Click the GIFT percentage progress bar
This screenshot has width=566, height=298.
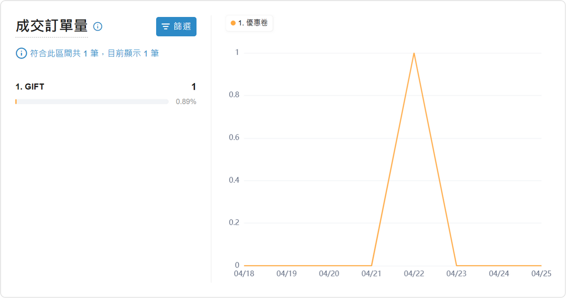click(x=92, y=101)
